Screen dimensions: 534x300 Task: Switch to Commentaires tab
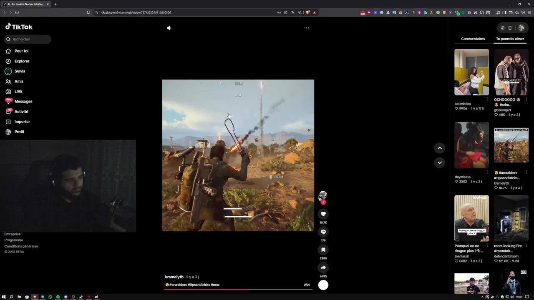click(x=473, y=39)
